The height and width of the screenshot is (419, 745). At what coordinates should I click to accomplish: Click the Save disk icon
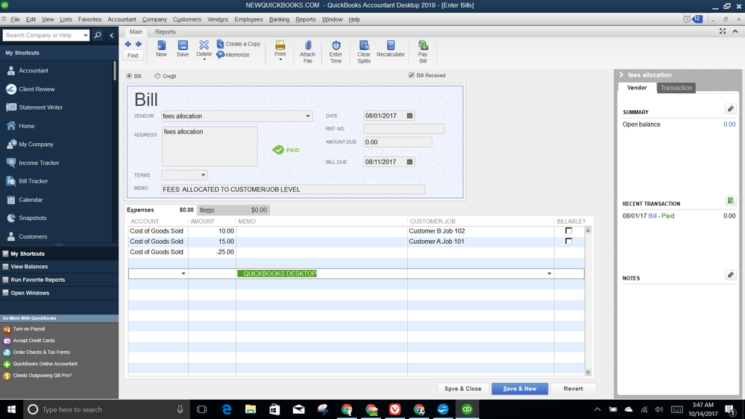(x=183, y=45)
